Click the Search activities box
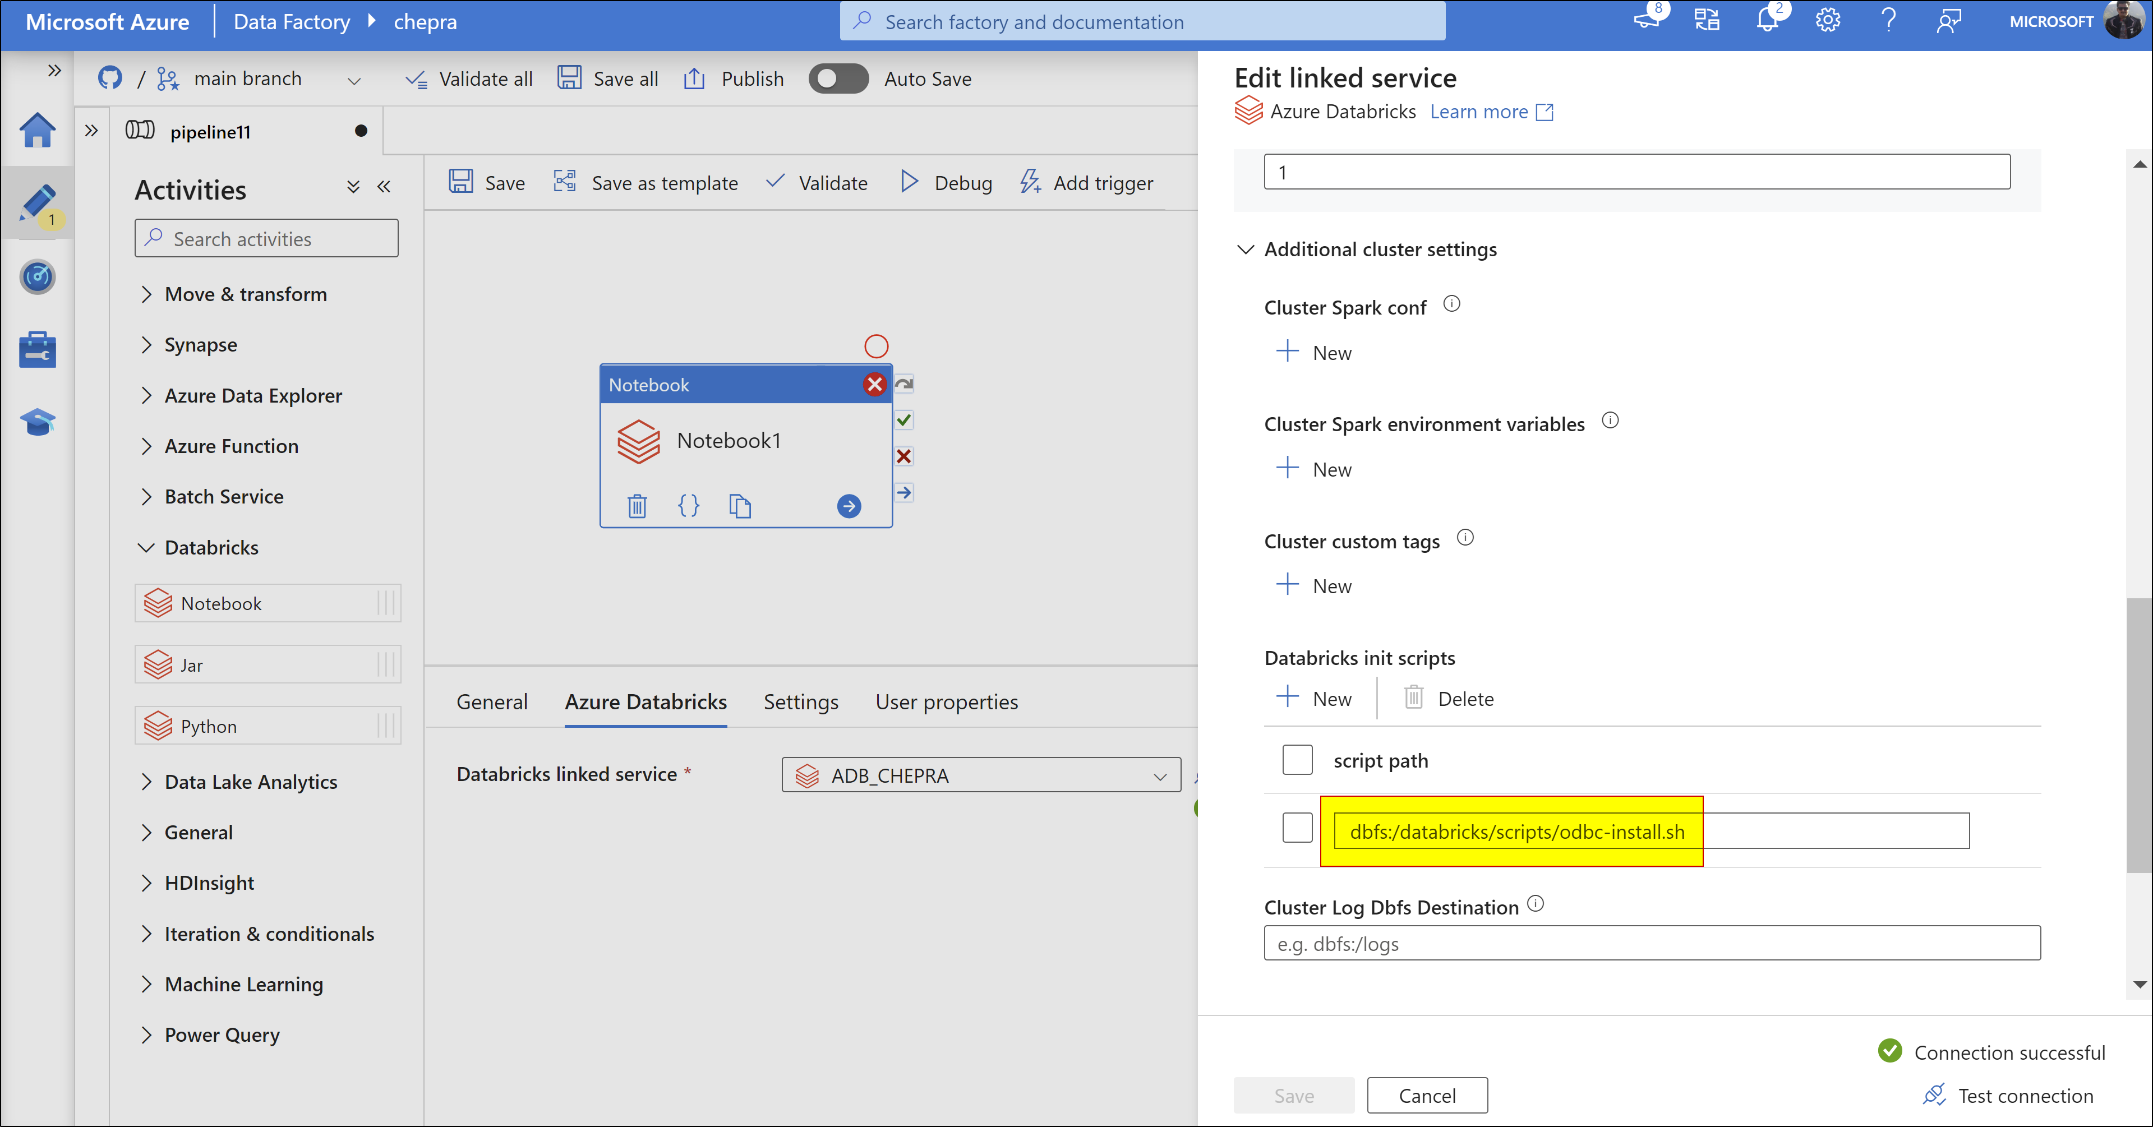 pyautogui.click(x=266, y=239)
